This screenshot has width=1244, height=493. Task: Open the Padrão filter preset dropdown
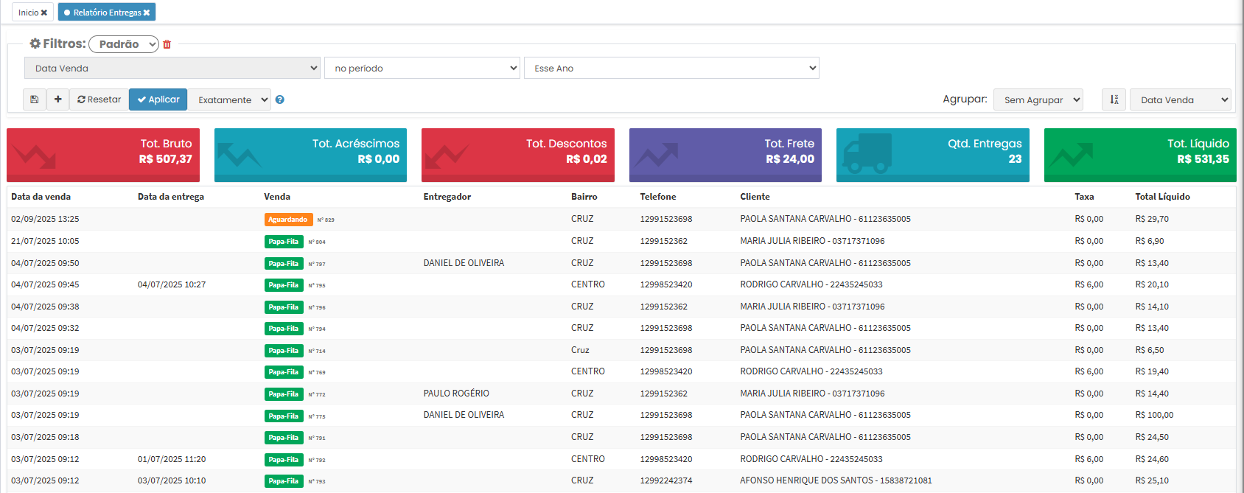[x=124, y=44]
